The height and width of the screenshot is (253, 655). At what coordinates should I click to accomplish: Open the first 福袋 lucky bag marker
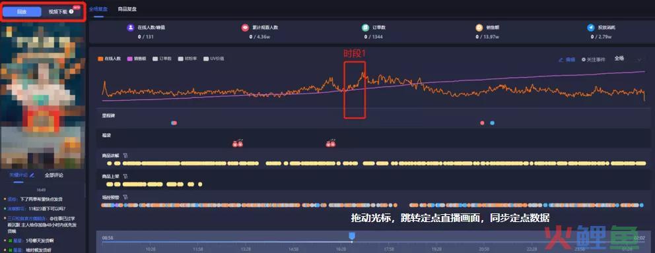click(238, 144)
